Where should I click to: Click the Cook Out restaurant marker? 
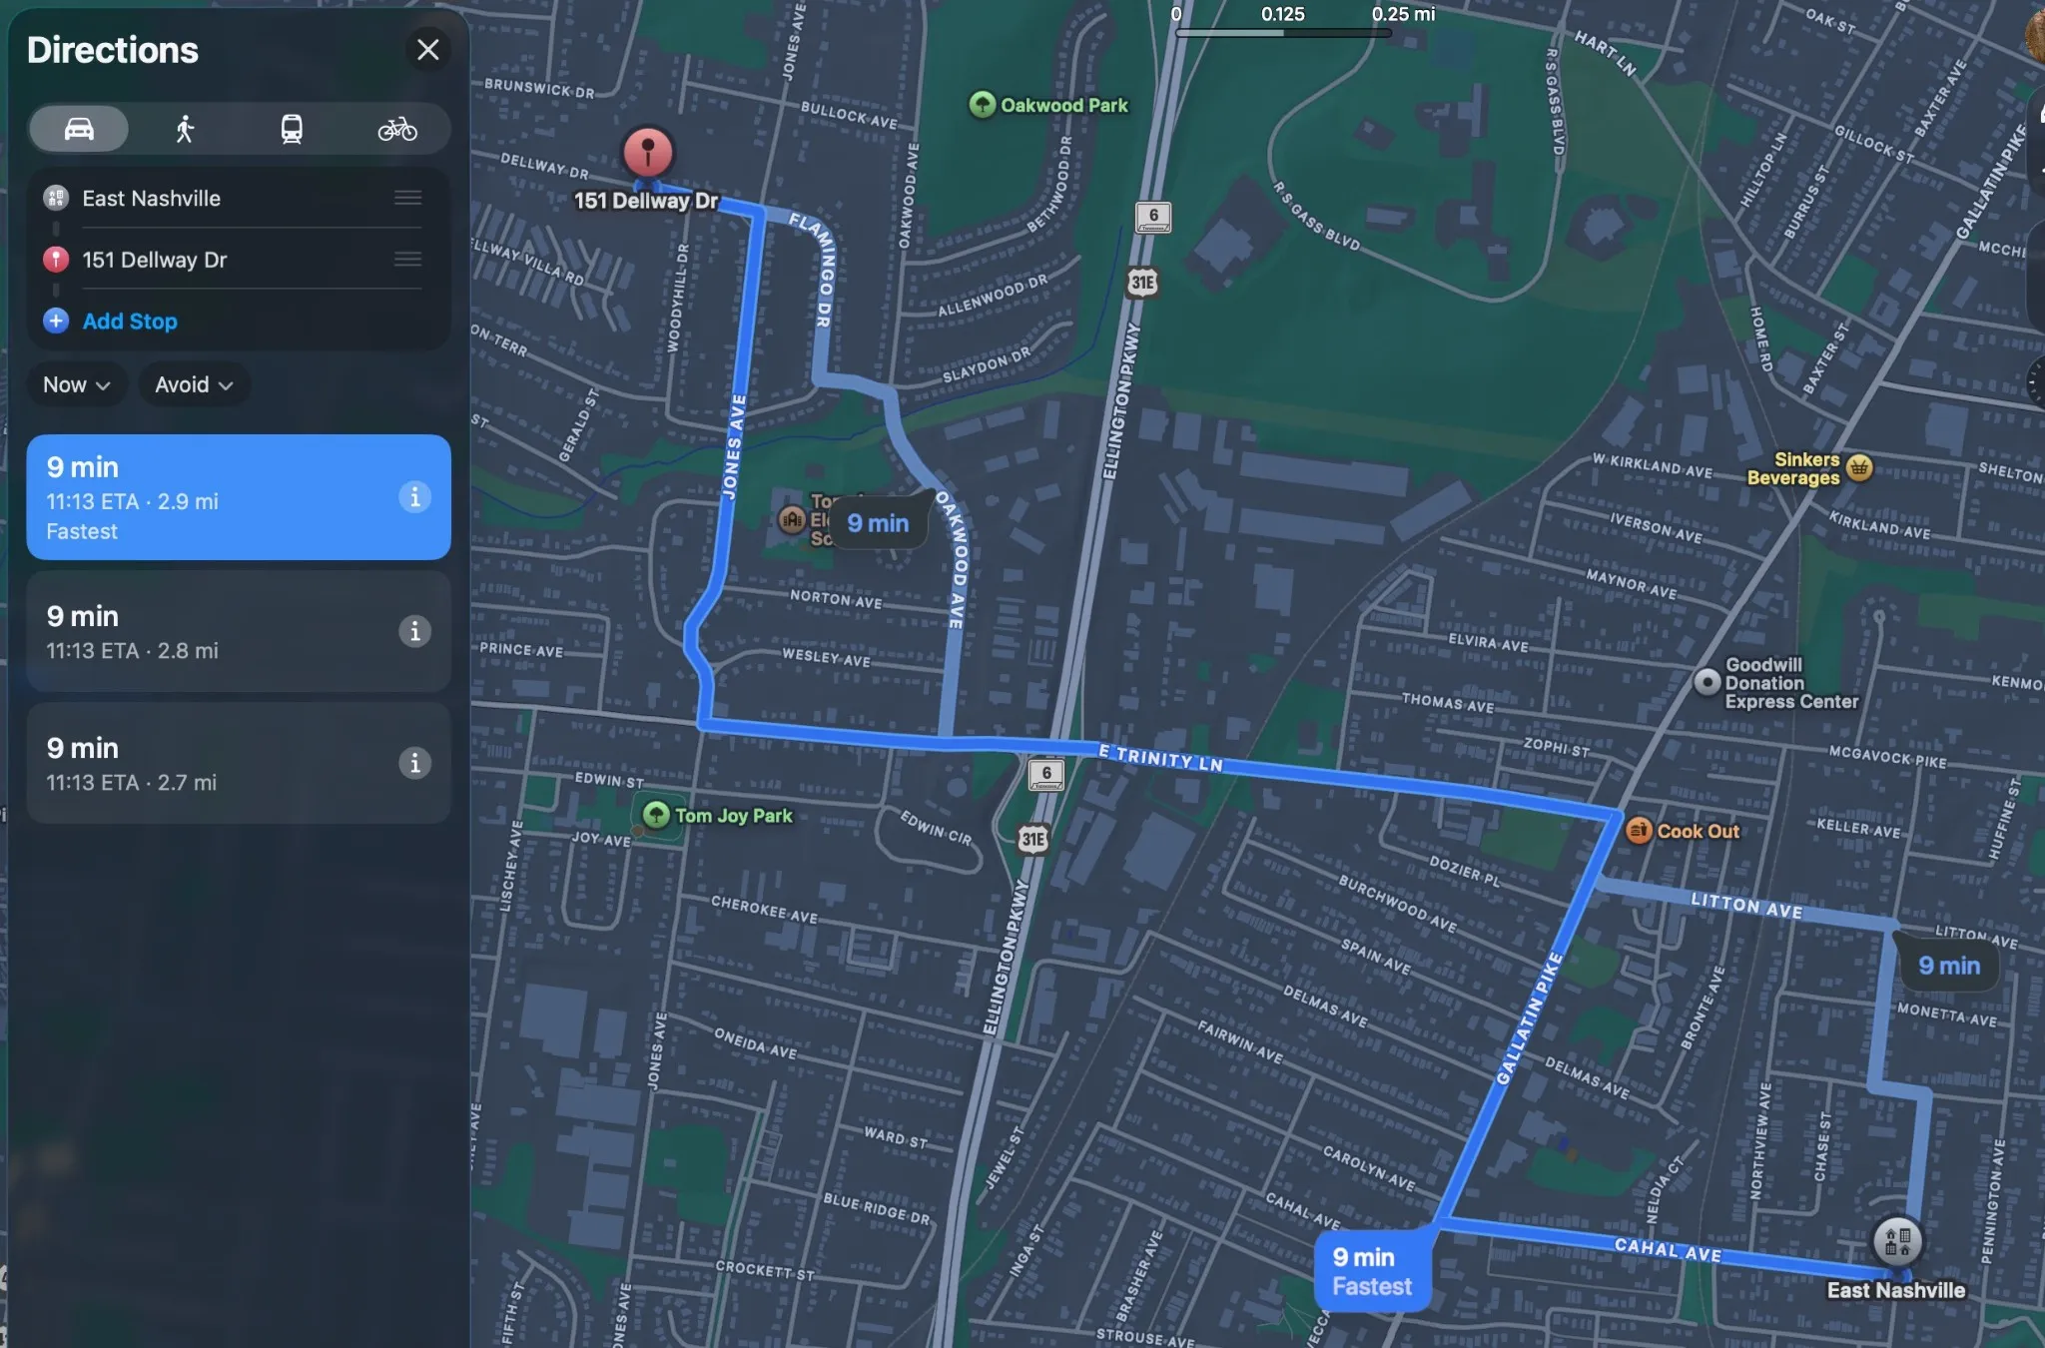click(x=1639, y=830)
